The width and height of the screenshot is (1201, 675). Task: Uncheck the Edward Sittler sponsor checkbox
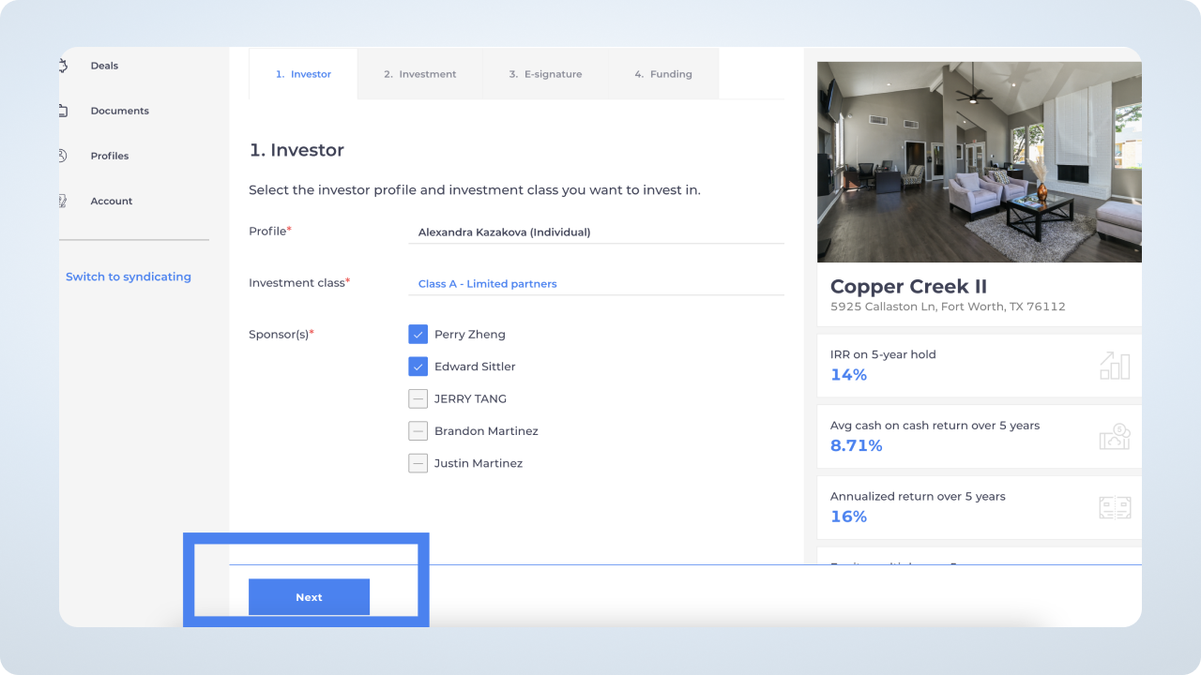(x=418, y=367)
